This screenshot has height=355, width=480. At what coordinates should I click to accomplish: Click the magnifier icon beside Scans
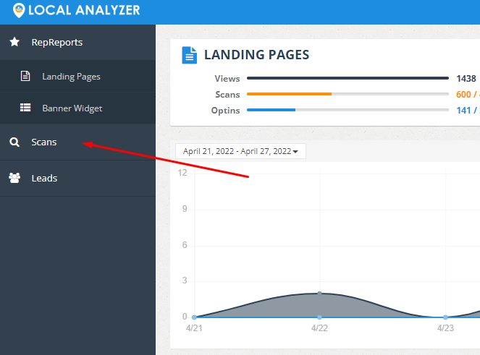pos(14,142)
